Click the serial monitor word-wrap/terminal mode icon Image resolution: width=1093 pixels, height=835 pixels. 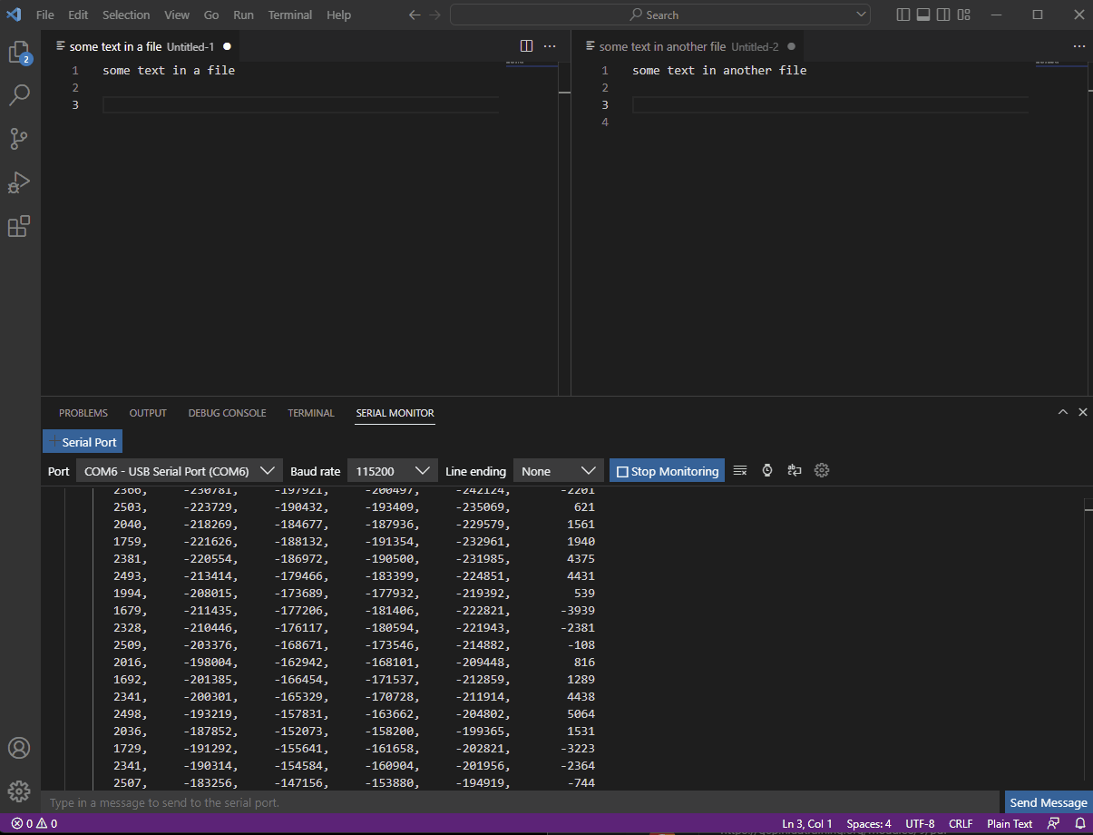pyautogui.click(x=795, y=470)
